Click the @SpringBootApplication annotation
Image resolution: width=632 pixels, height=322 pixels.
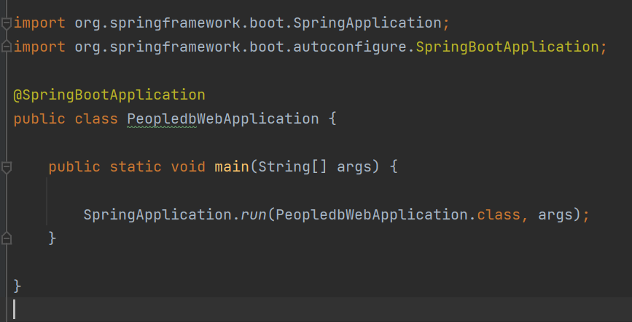[x=109, y=95]
